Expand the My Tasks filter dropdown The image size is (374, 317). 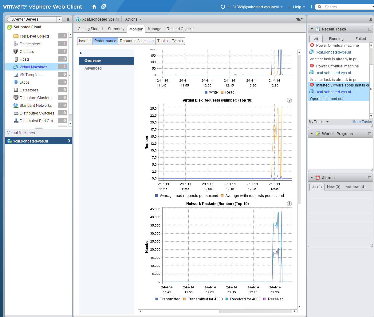(319, 122)
